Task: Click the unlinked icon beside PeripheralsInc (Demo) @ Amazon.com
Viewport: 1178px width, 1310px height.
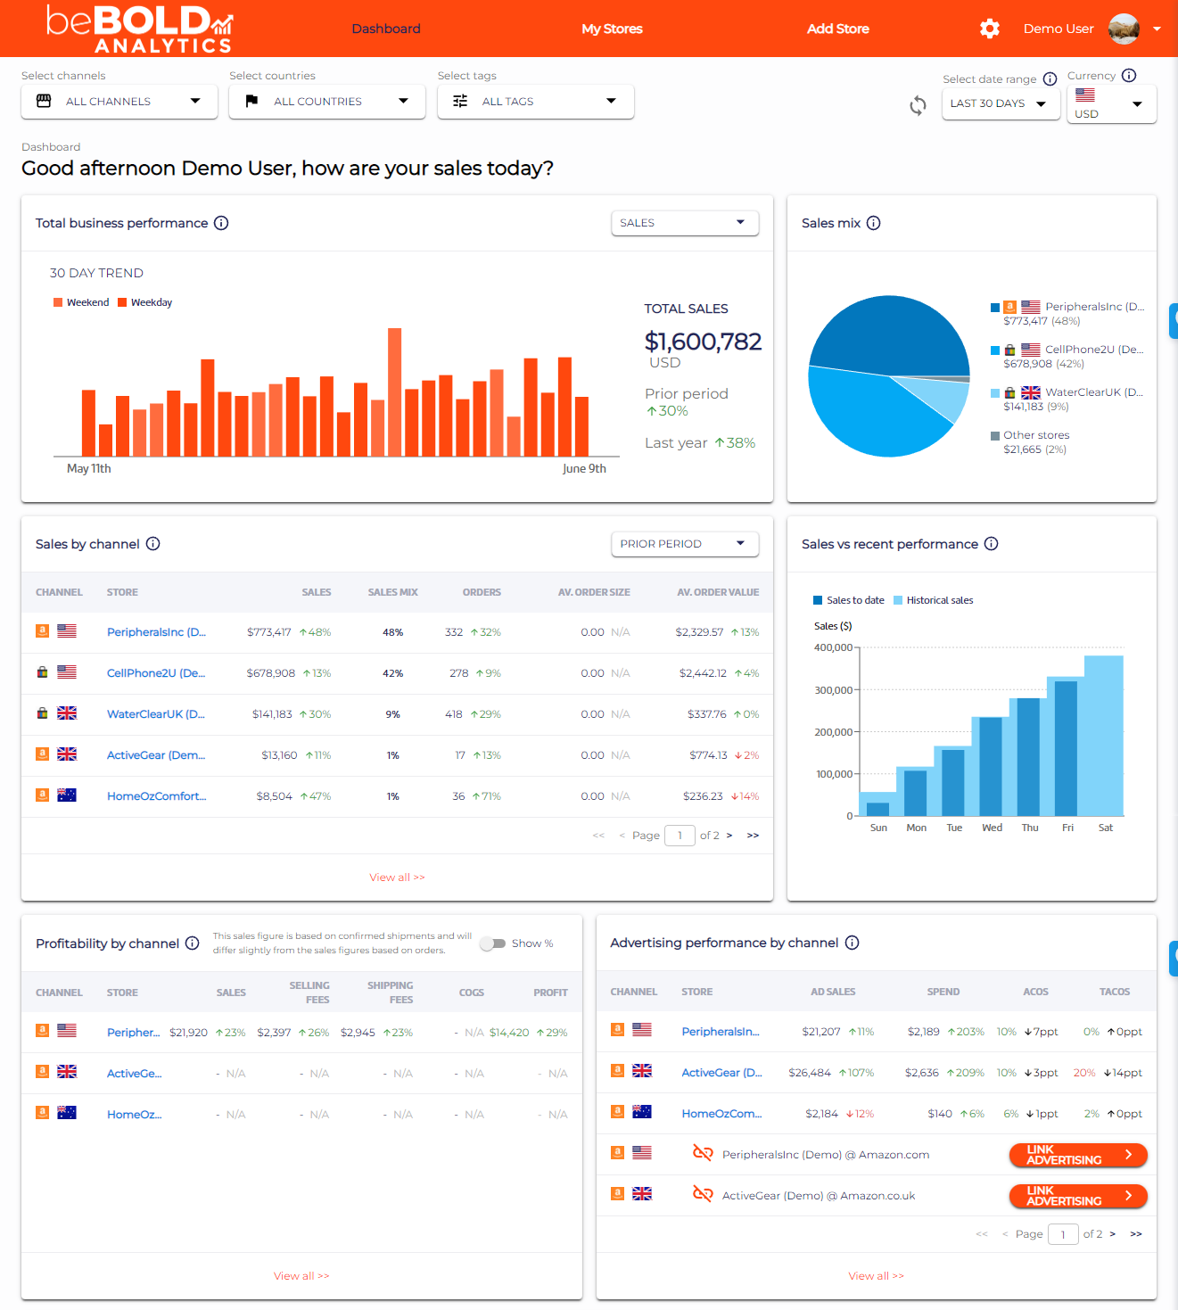Action: [x=703, y=1153]
